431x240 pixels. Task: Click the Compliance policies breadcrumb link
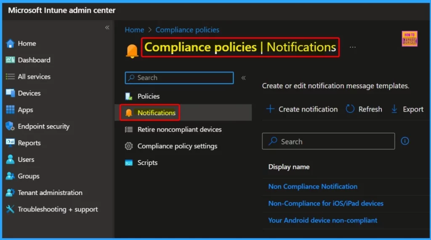click(187, 30)
